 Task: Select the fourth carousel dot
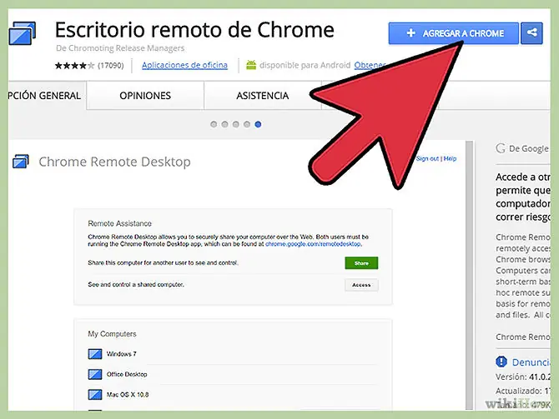[x=247, y=124]
